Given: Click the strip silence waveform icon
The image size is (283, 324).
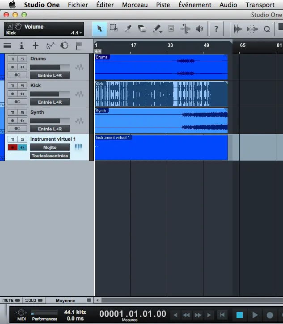Looking at the screenshot, I should point(252,29).
